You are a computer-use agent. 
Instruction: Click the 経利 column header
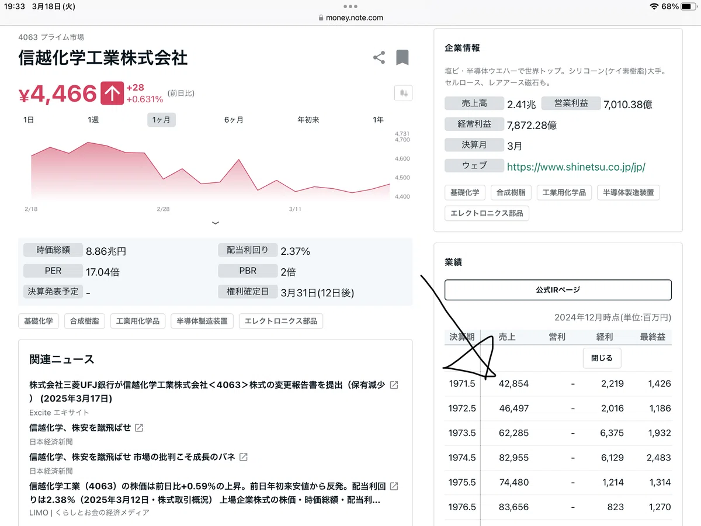(605, 337)
